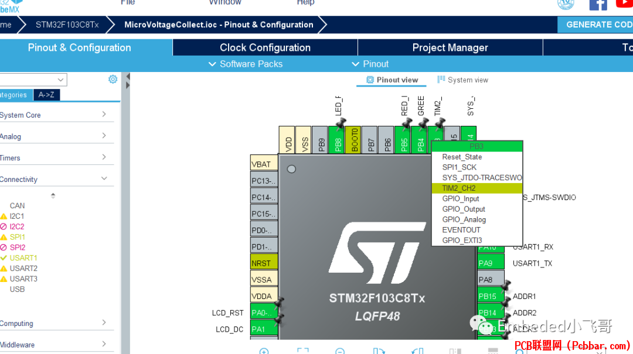This screenshot has height=354, width=633.
Task: Open USART3 peripheral settings
Action: tap(23, 279)
